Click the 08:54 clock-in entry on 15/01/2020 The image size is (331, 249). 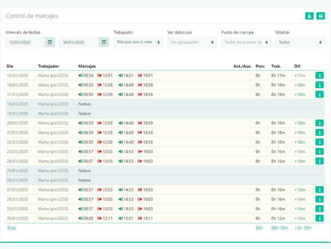pos(86,76)
